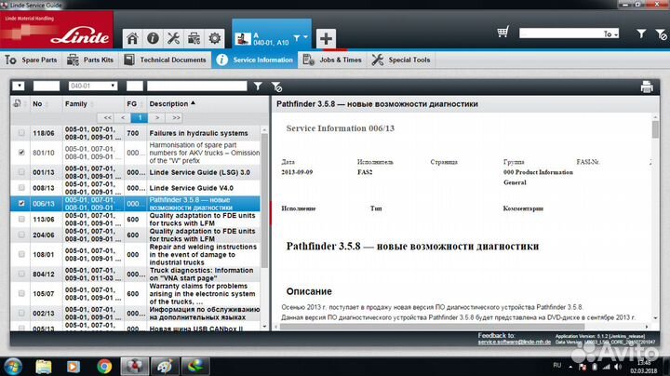Expand the truck tab dropdown arrow

point(305,37)
